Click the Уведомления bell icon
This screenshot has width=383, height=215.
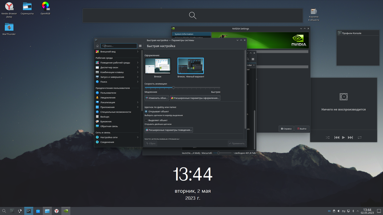pos(97,98)
